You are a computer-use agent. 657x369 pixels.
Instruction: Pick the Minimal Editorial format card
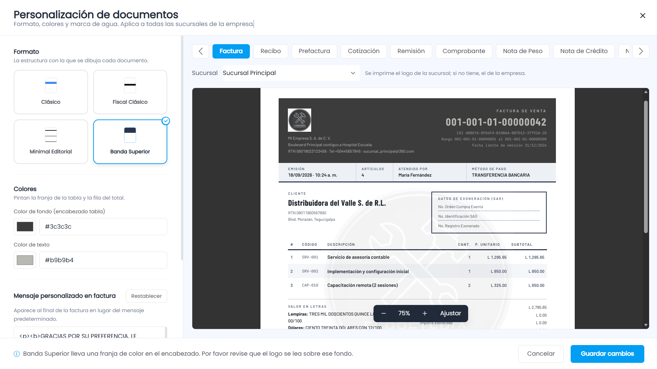click(51, 142)
